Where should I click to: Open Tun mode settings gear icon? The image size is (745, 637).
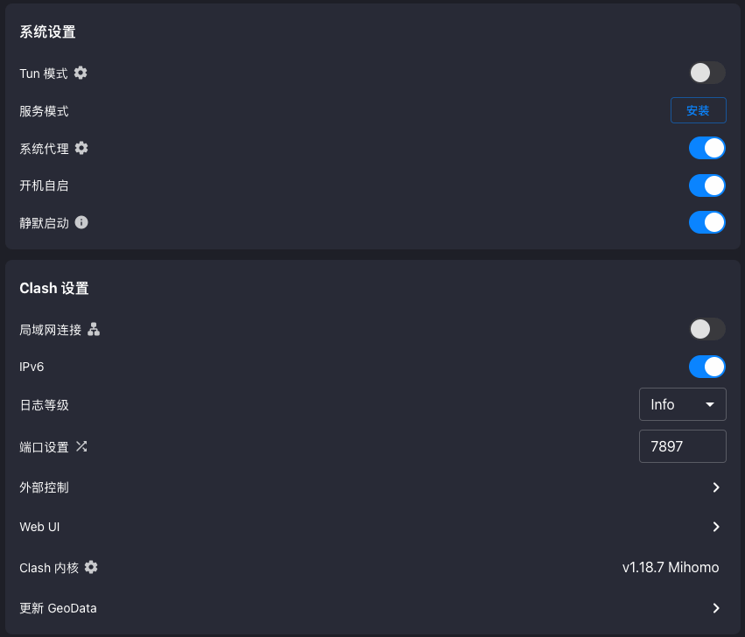[x=81, y=73]
